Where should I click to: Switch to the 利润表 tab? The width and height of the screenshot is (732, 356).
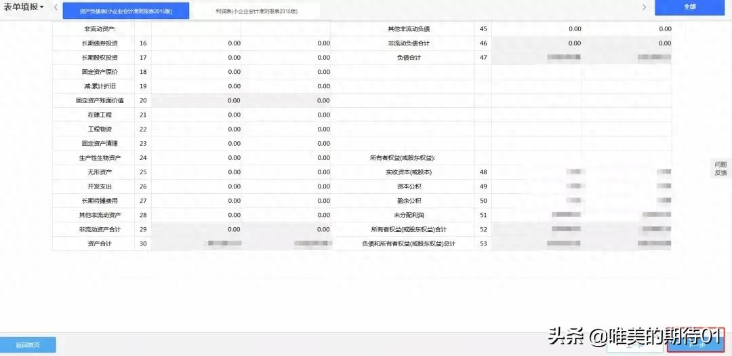[261, 12]
